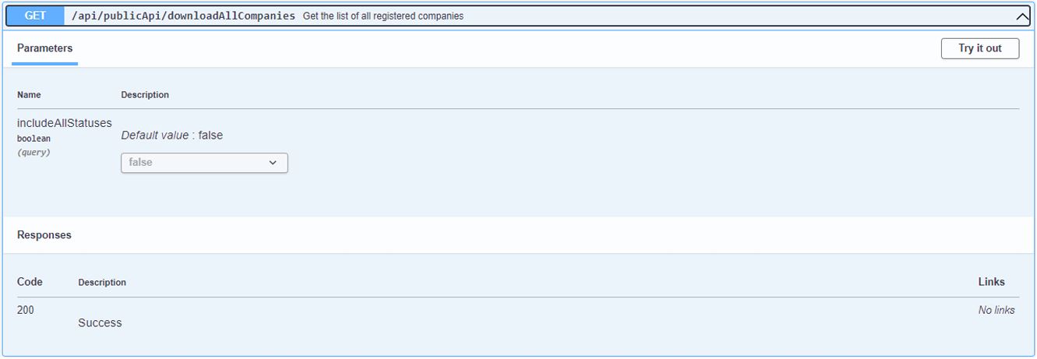This screenshot has width=1037, height=359.
Task: Click the includeAllStatuses parameter name
Action: tap(65, 123)
